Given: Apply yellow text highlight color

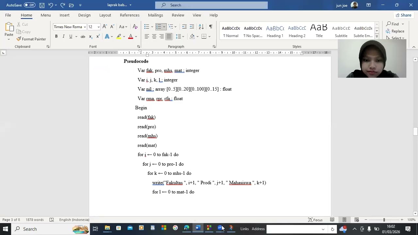Looking at the screenshot, I should pyautogui.click(x=119, y=37).
